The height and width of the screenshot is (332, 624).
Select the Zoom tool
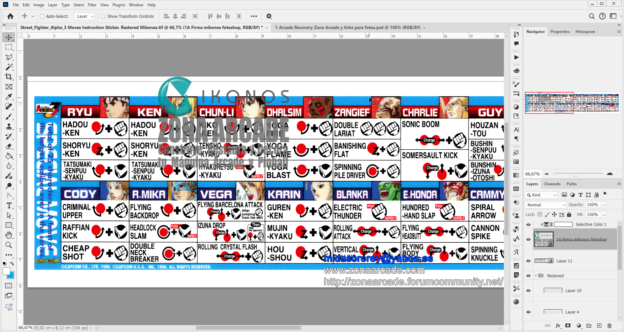[x=9, y=245]
